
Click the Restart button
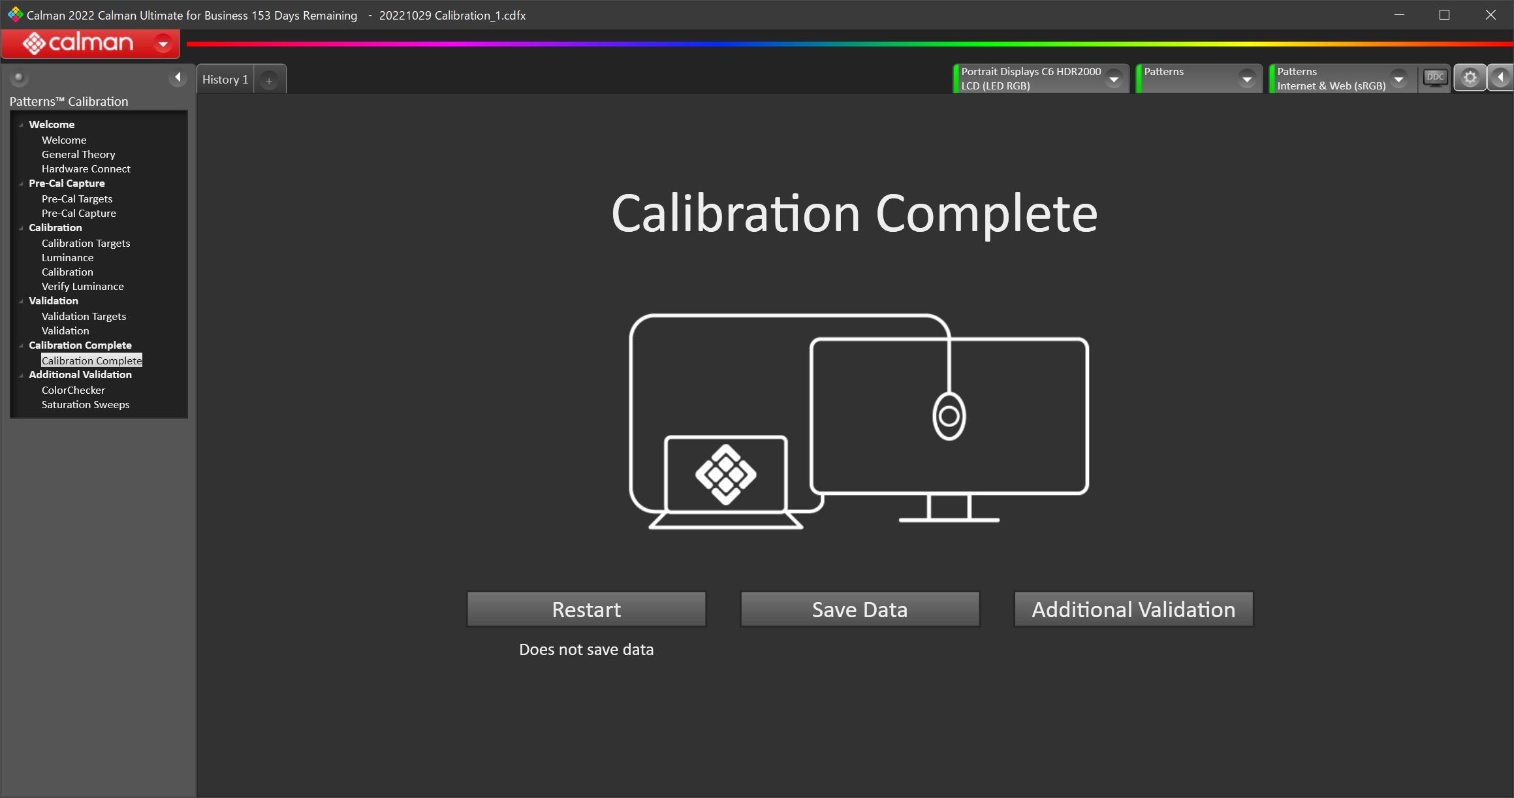586,609
